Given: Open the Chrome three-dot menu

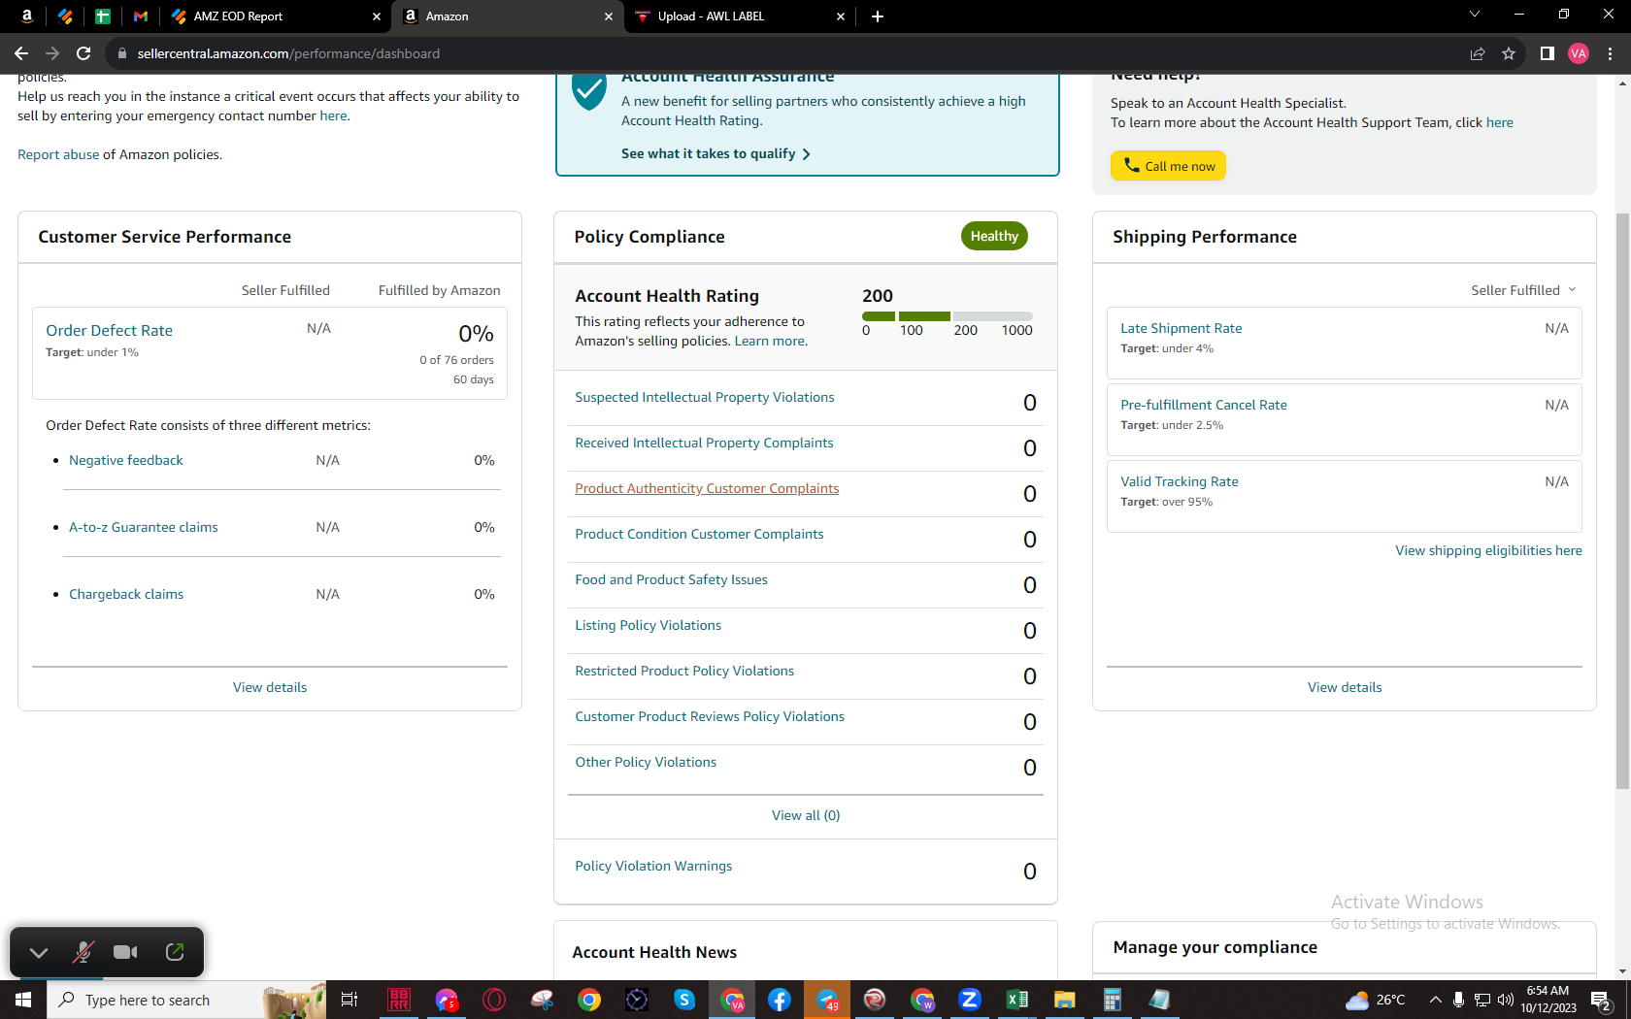Looking at the screenshot, I should (x=1610, y=53).
